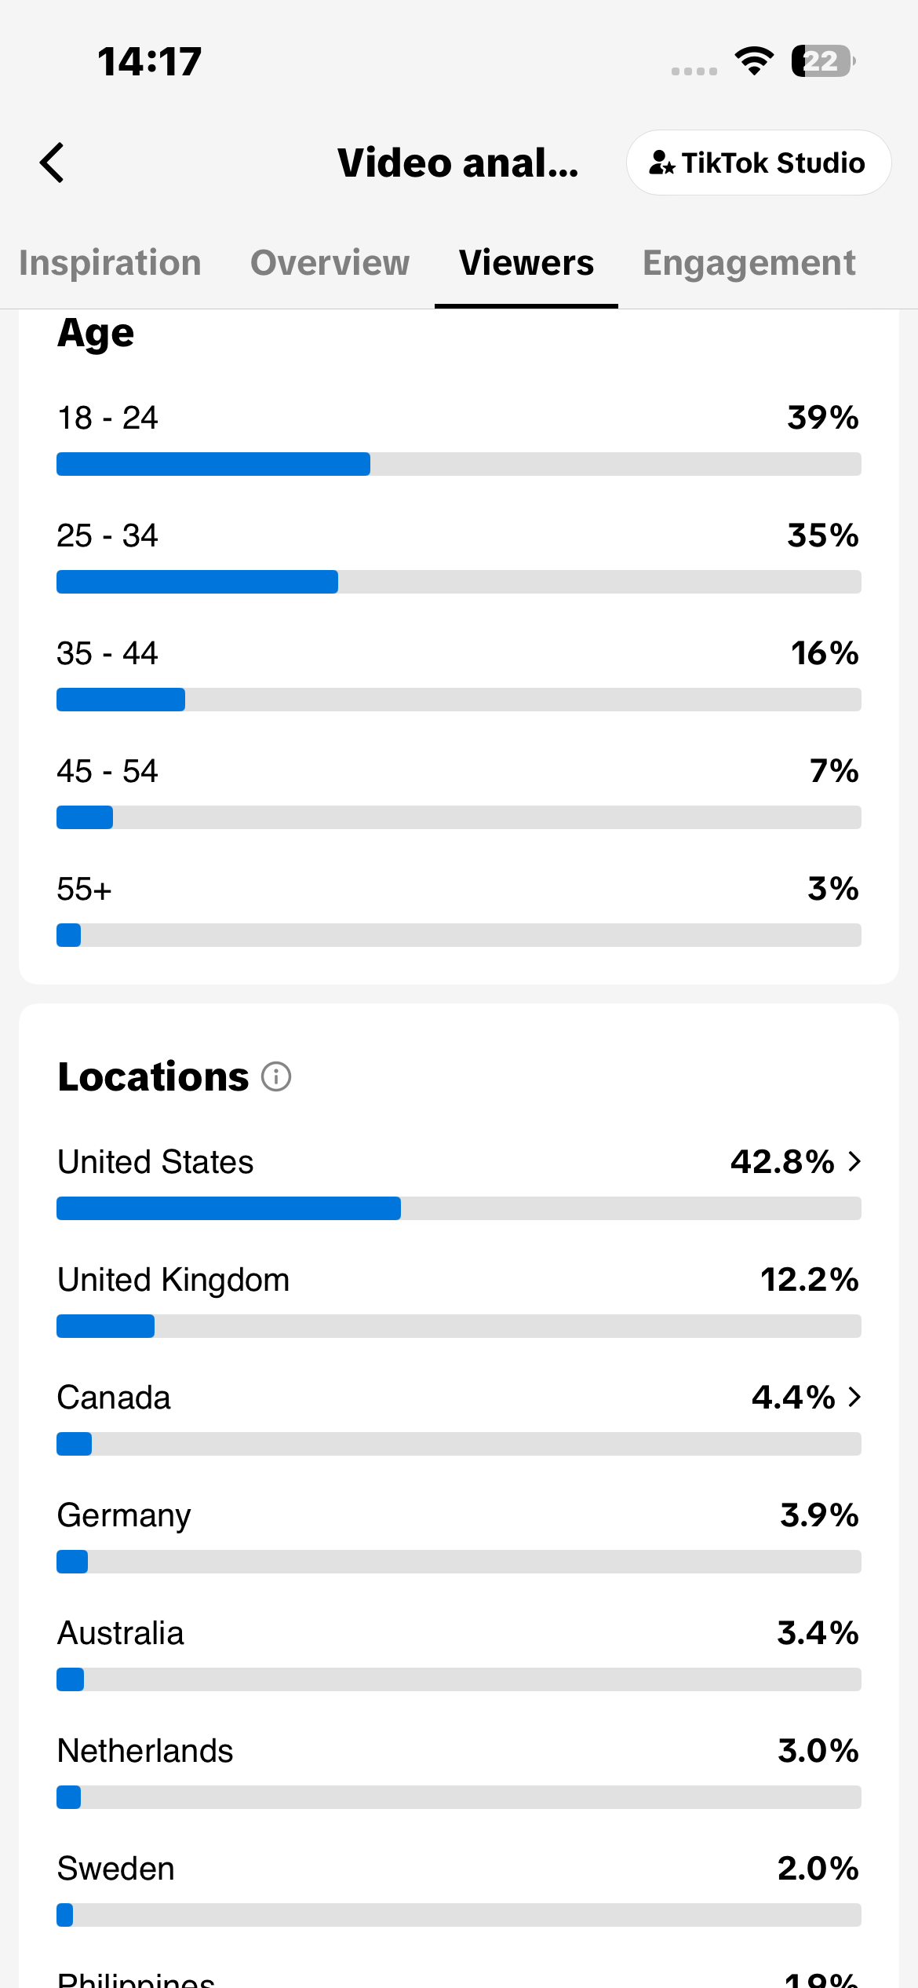Tap the Video analysis page title
The width and height of the screenshot is (918, 1988).
458,163
